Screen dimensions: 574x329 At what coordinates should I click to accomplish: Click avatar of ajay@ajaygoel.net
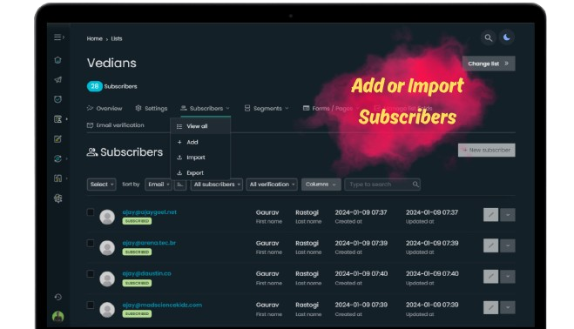coord(107,217)
